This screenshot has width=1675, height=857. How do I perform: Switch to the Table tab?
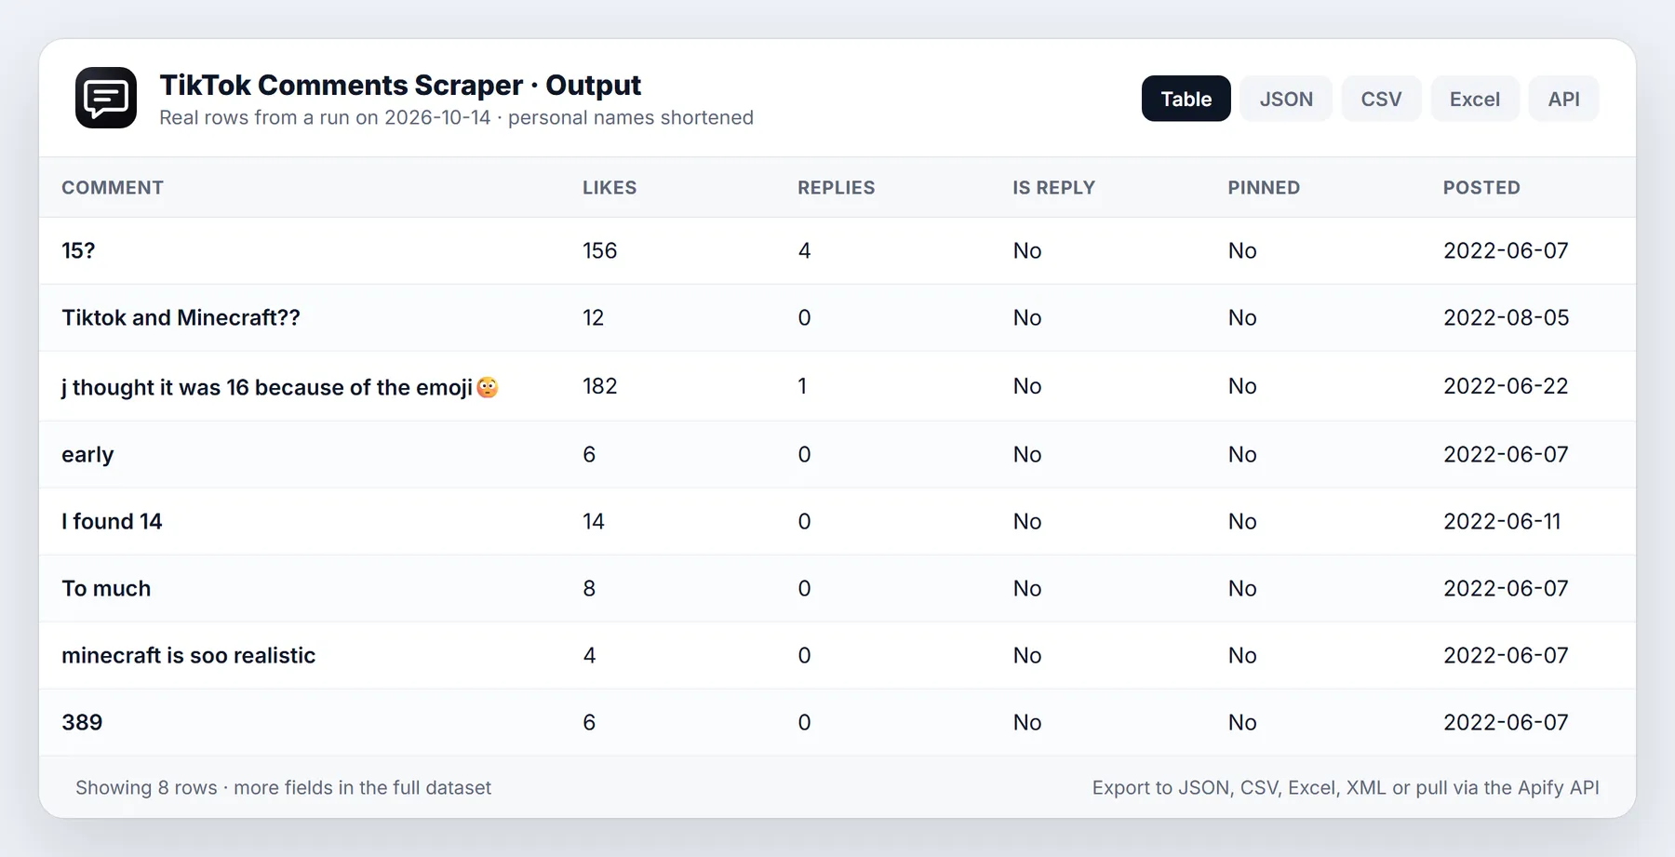click(x=1186, y=99)
